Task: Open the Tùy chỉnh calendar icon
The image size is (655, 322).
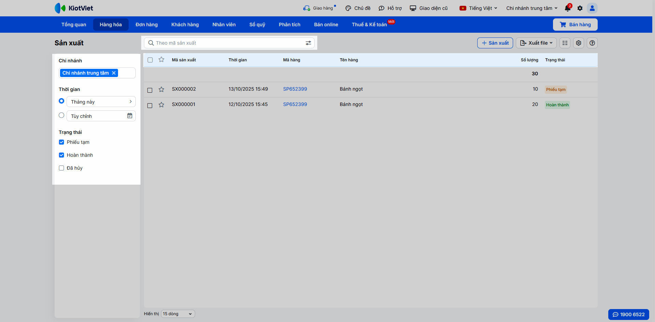Action: tap(130, 116)
